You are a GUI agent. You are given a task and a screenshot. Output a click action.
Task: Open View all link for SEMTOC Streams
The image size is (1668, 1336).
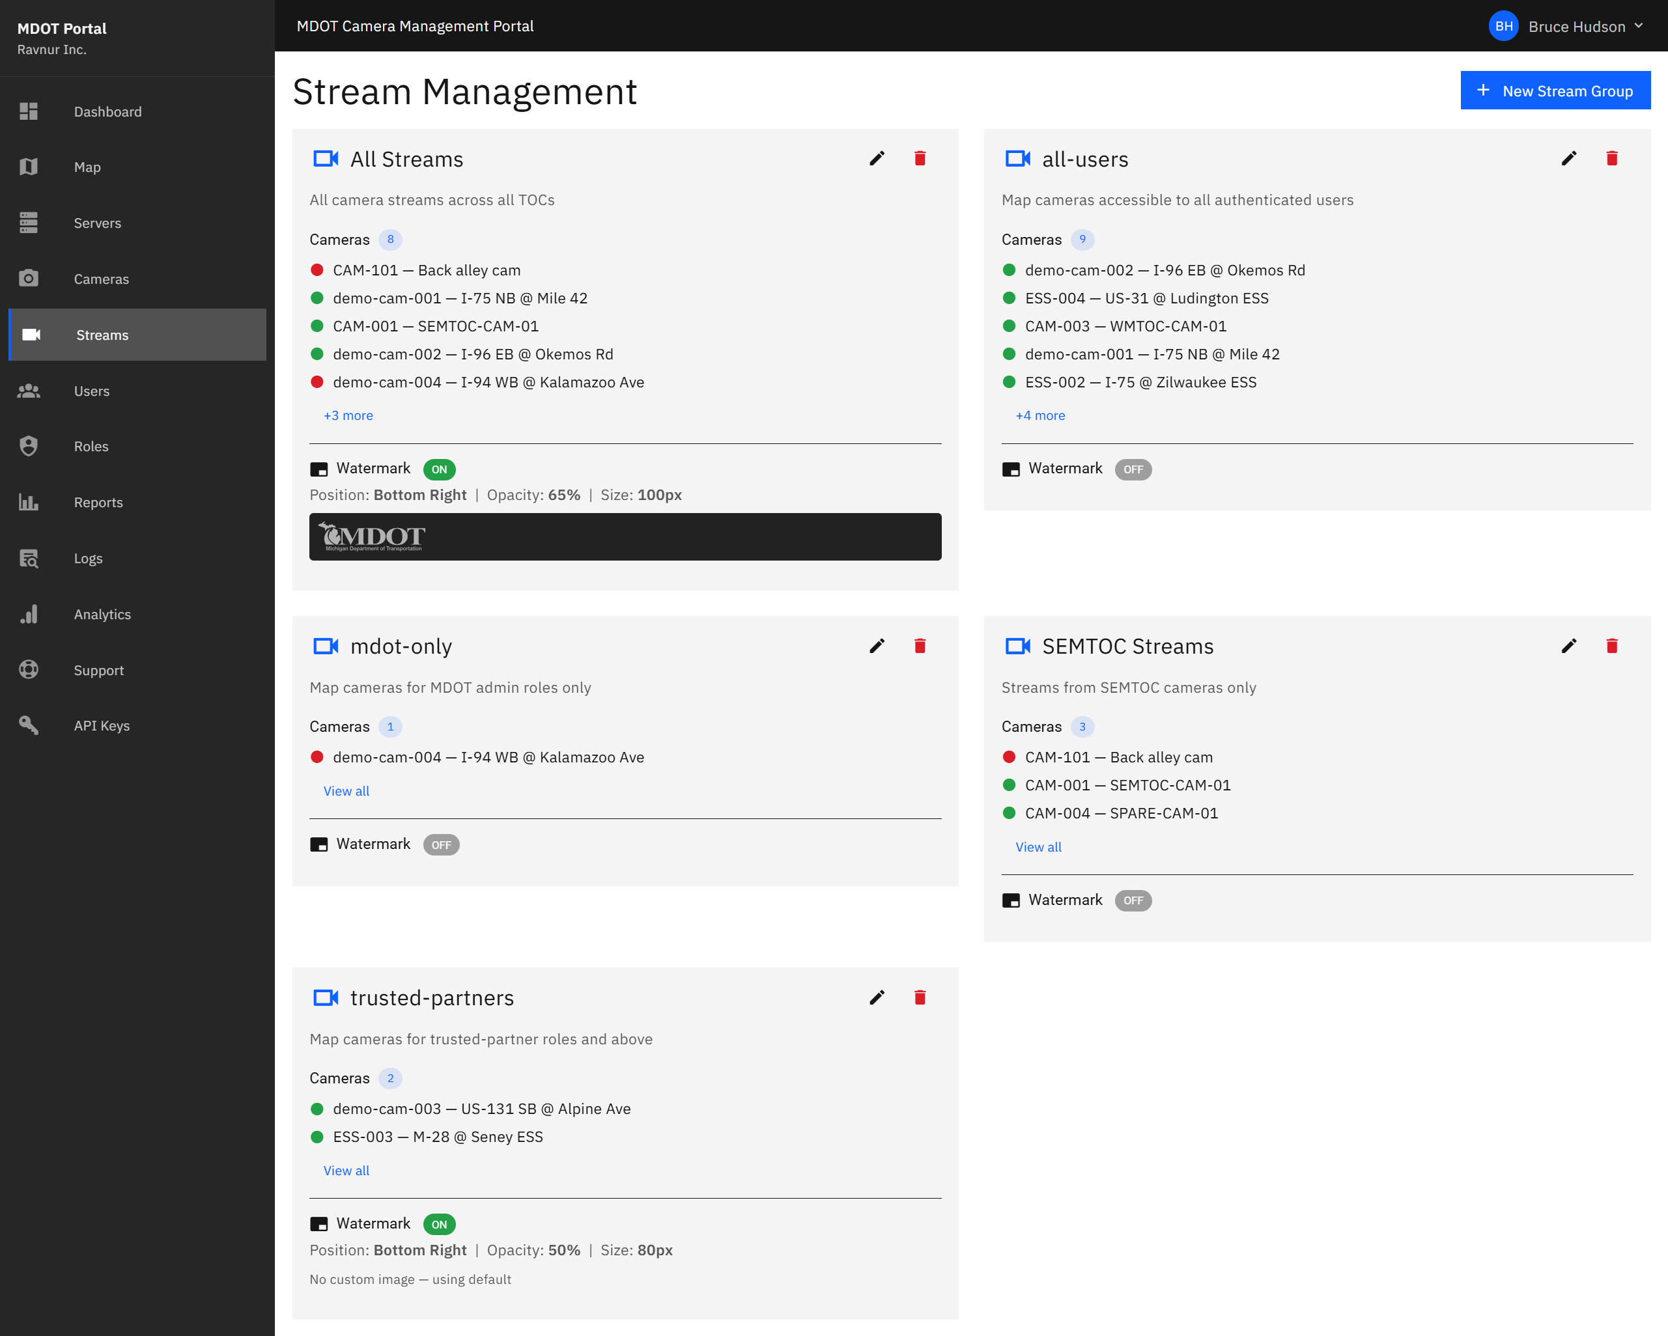click(x=1038, y=846)
